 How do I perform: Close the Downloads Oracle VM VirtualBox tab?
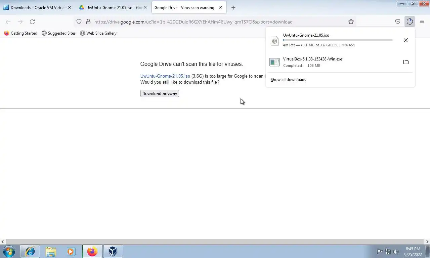(x=70, y=7)
